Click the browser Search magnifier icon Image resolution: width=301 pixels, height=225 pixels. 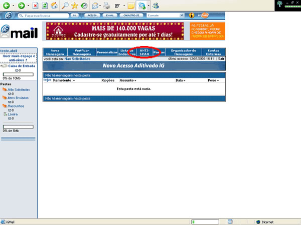[65, 5]
